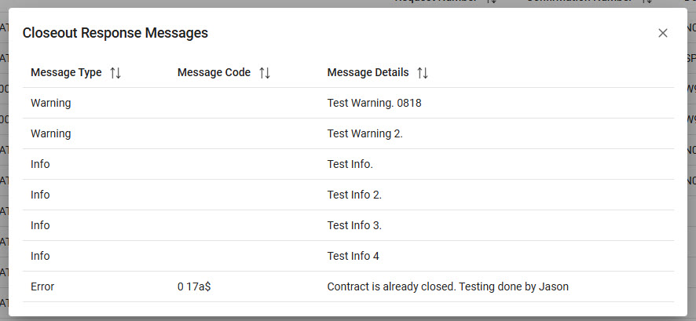
Task: Click the first Warning type cell
Action: coord(51,103)
